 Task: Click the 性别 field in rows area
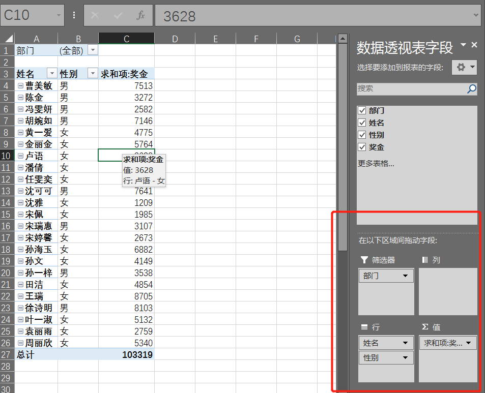click(x=381, y=357)
